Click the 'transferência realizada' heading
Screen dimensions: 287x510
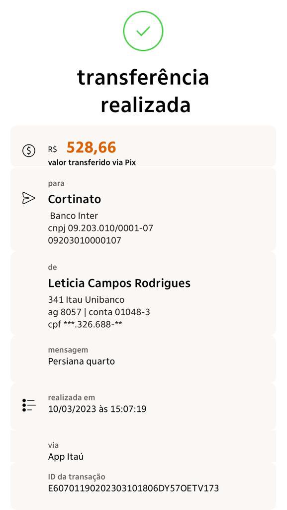pyautogui.click(x=143, y=92)
